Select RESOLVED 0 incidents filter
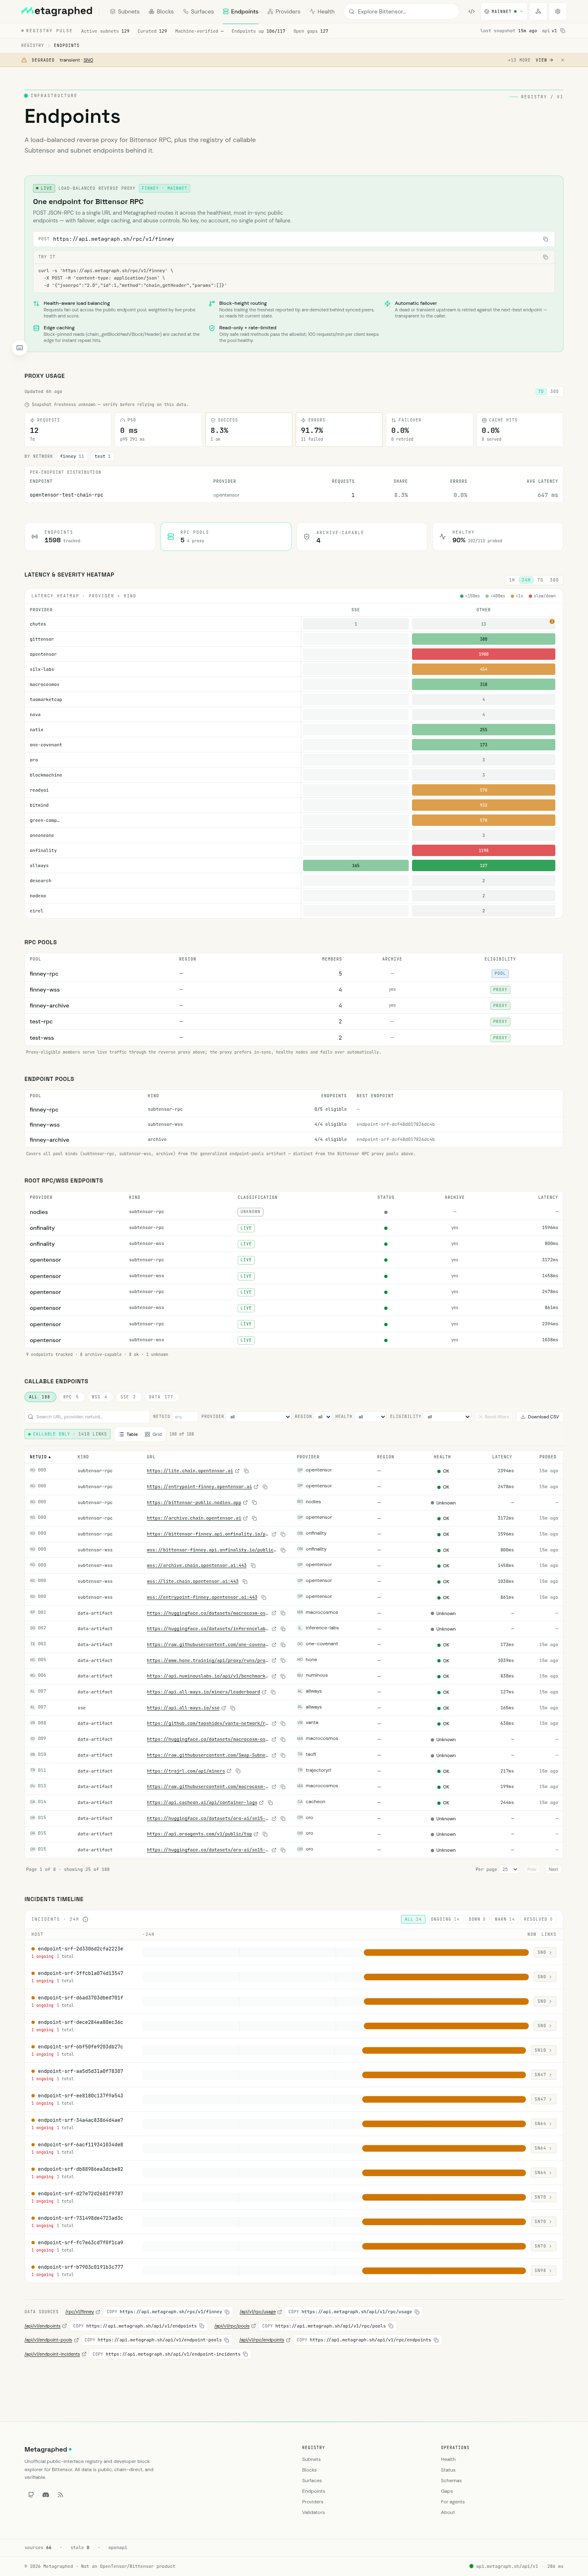 tap(538, 1919)
